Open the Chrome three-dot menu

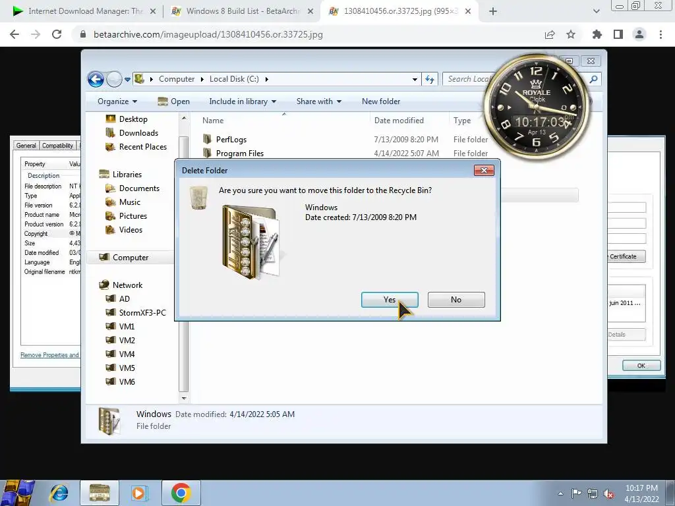[660, 34]
